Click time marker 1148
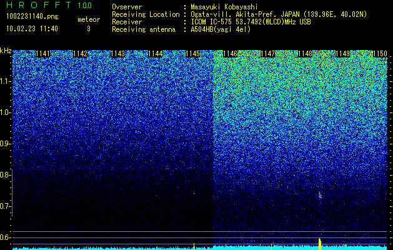 [305, 54]
